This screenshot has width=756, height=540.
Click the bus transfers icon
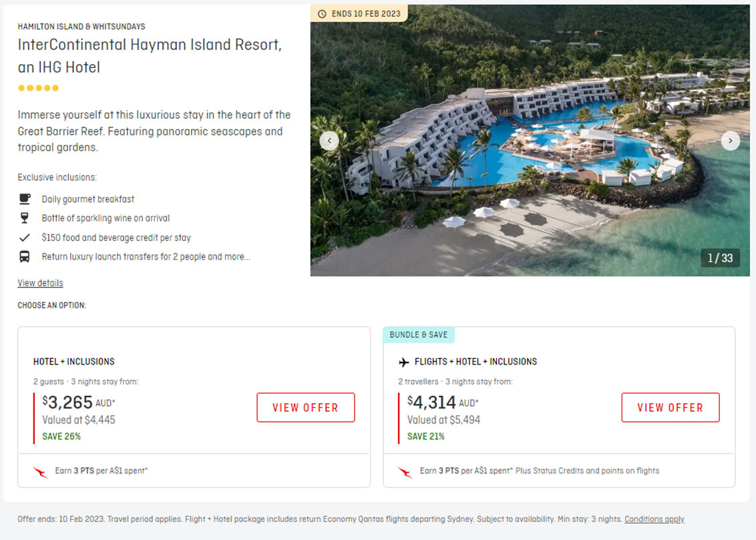25,256
